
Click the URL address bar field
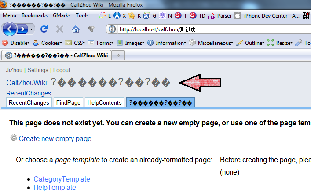point(211,29)
